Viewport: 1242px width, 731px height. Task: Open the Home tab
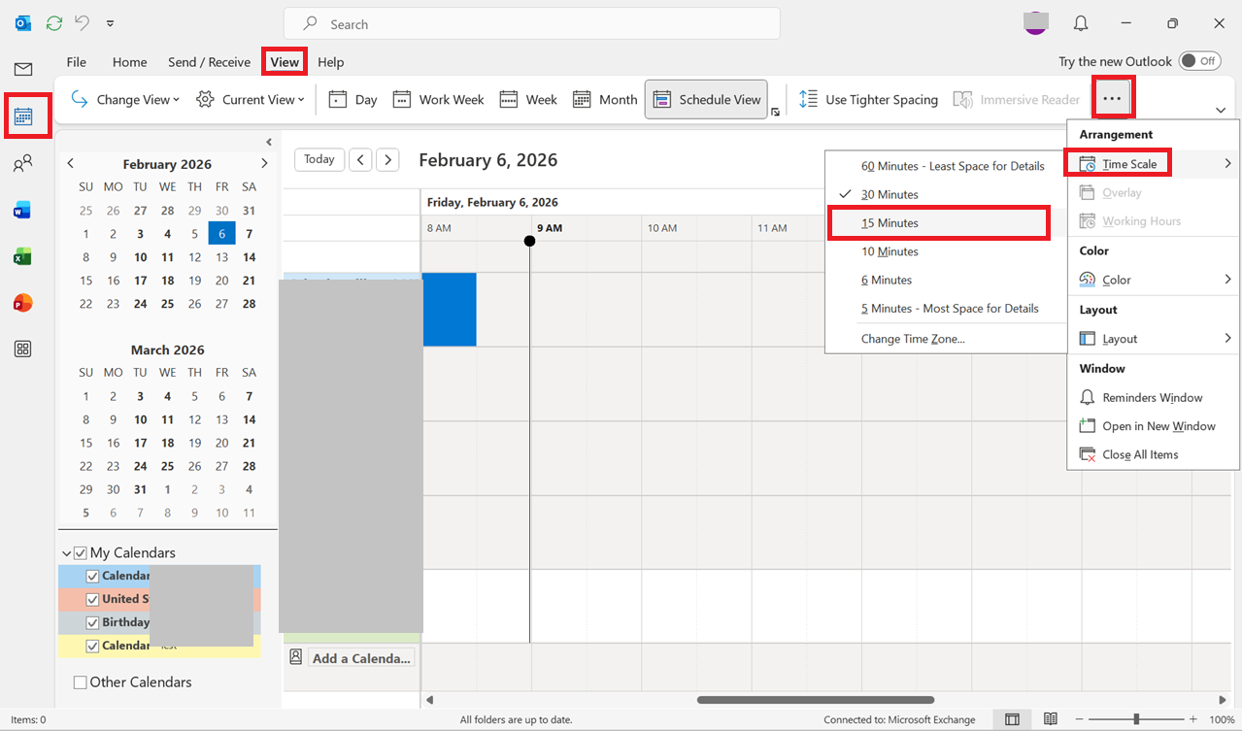click(x=129, y=62)
